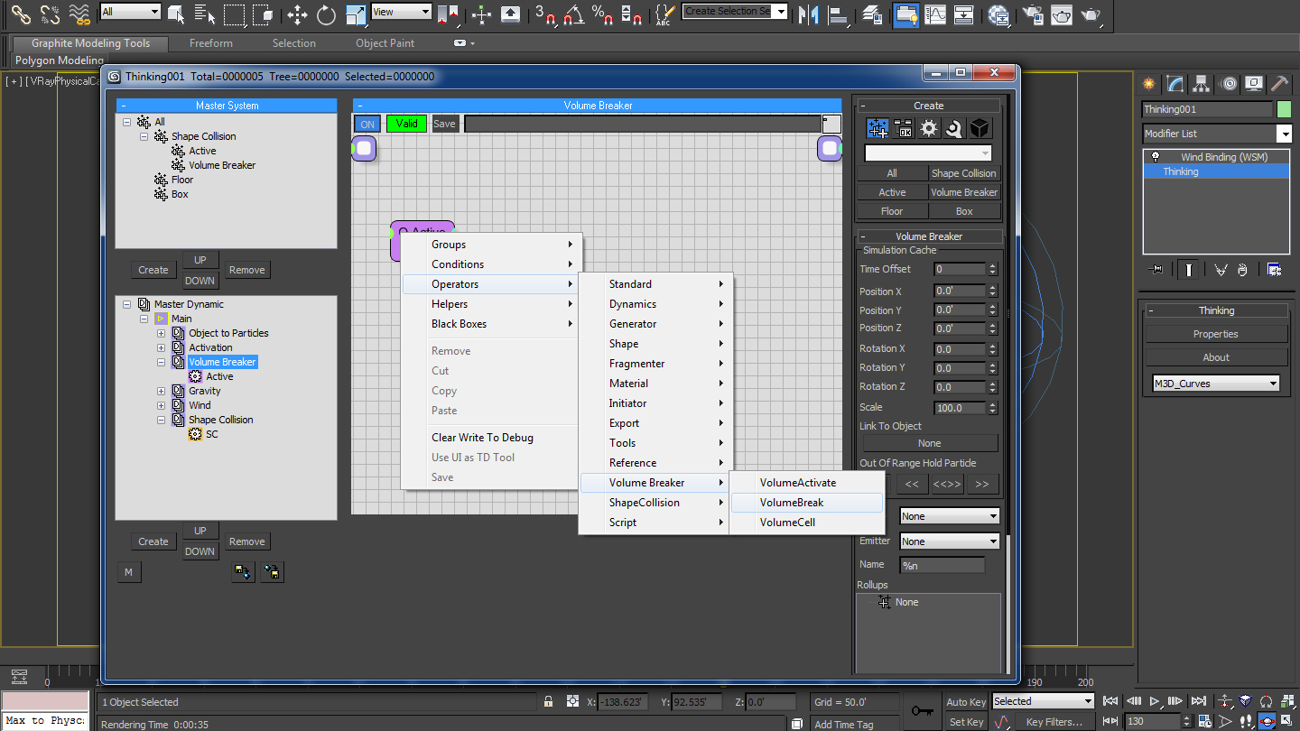Click the Mirror tool icon
Viewport: 1300px width, 731px height.
pos(809,14)
